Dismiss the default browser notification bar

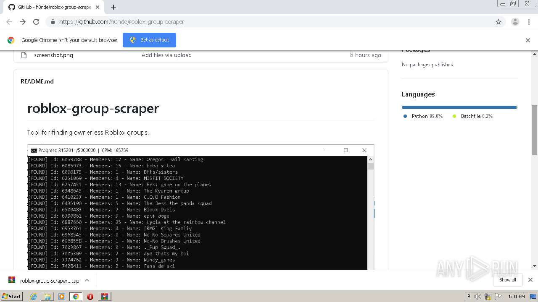(528, 40)
